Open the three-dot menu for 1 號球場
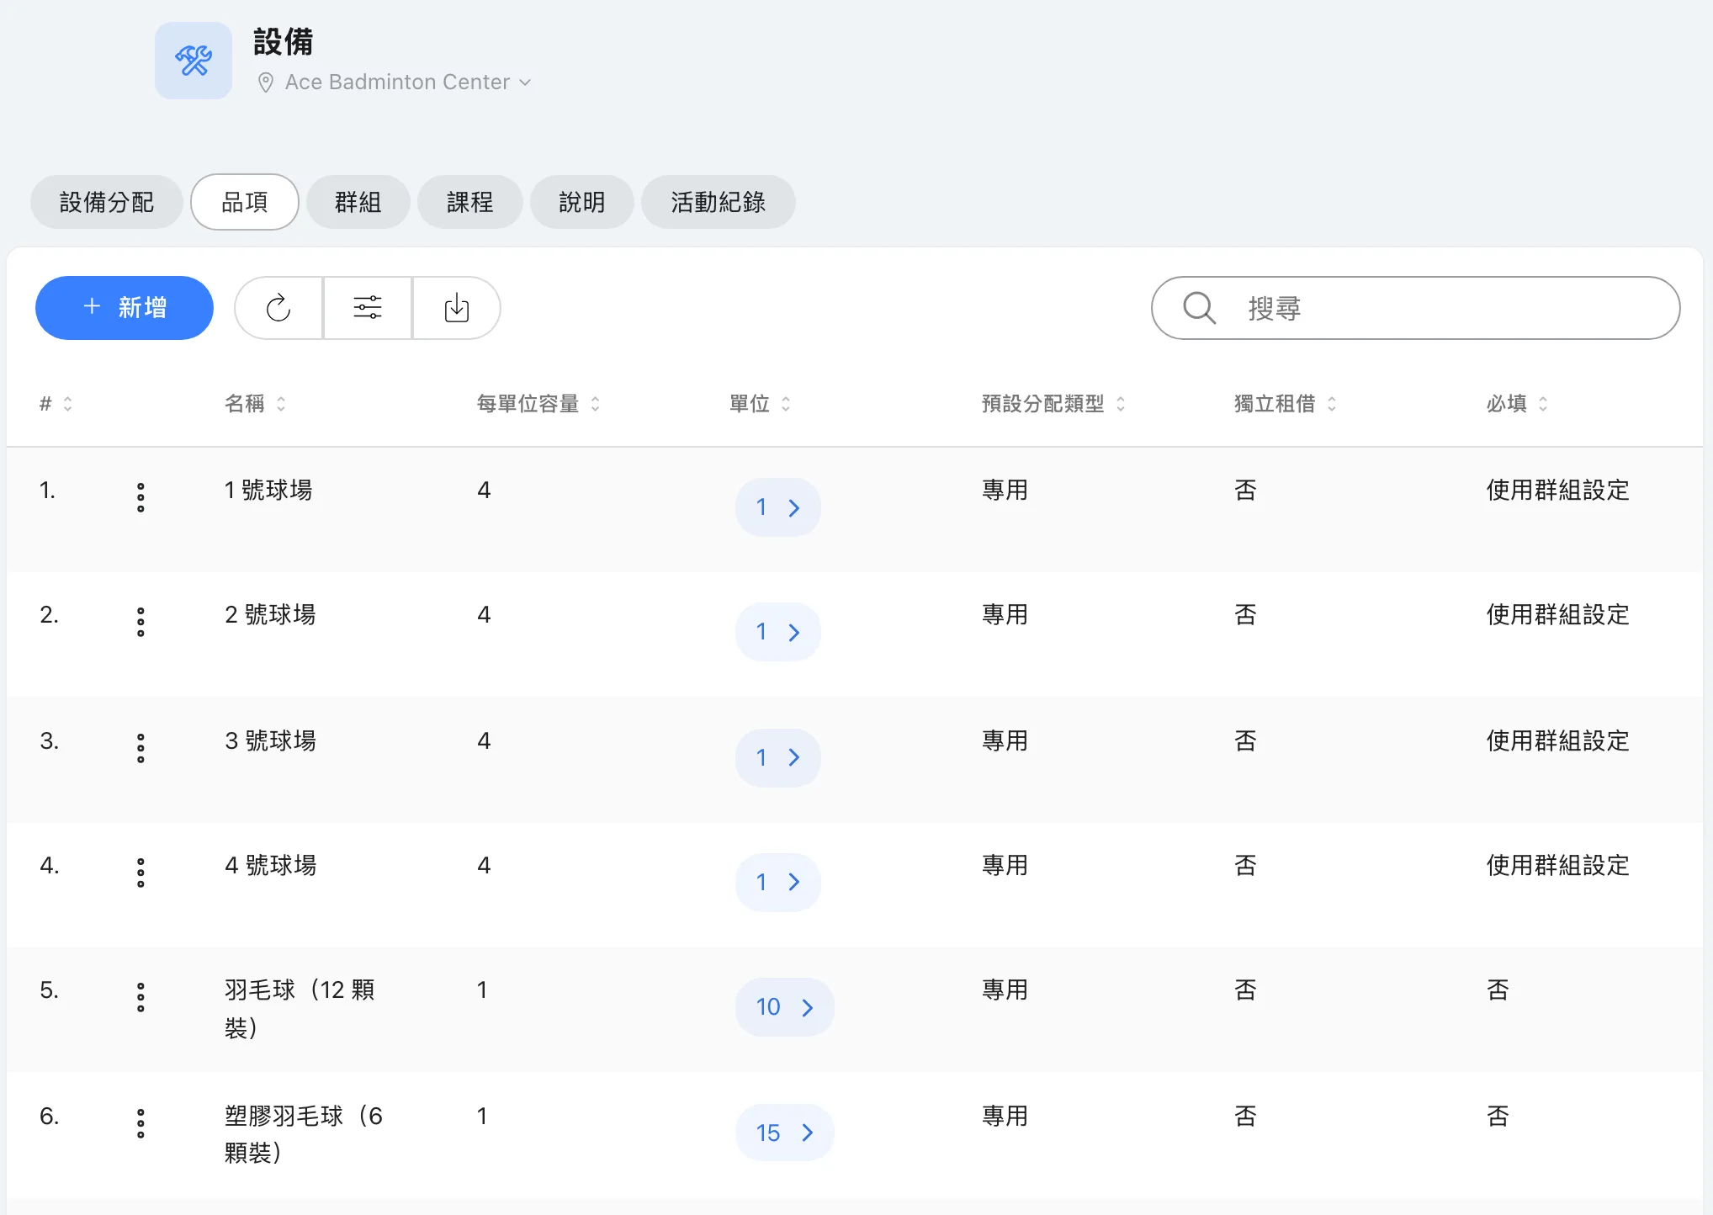The height and width of the screenshot is (1215, 1713). click(141, 497)
